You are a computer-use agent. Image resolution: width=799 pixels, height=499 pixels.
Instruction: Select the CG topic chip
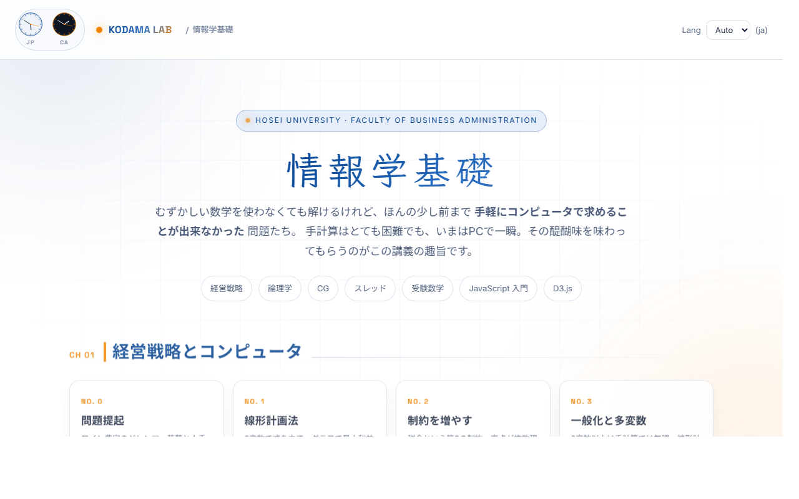click(x=323, y=289)
